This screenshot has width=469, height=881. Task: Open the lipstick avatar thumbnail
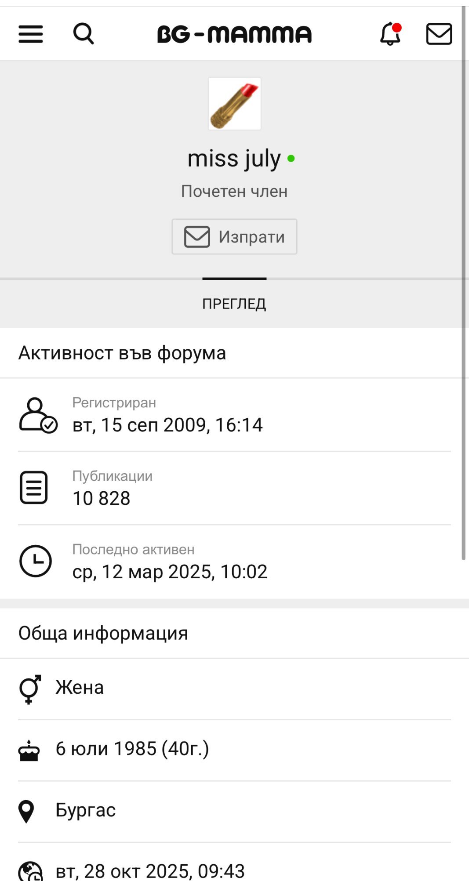point(234,104)
